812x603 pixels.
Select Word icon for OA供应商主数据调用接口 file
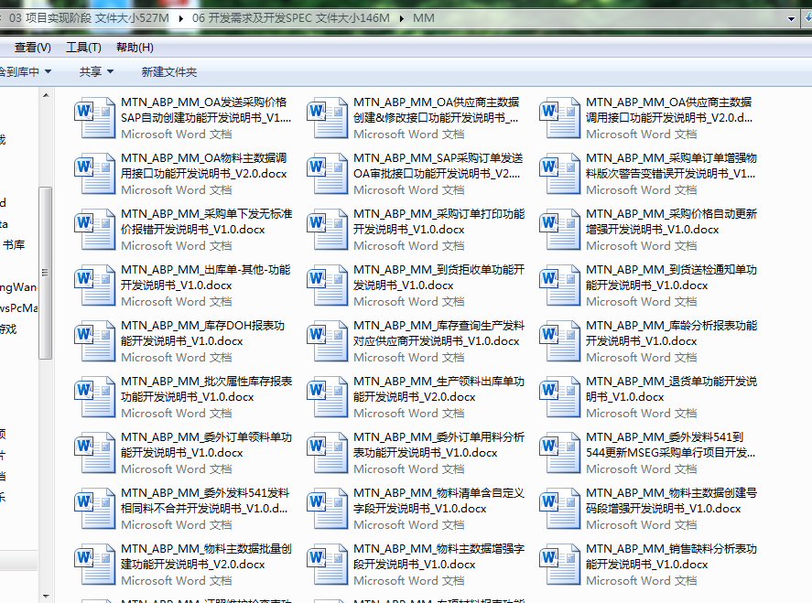click(559, 117)
